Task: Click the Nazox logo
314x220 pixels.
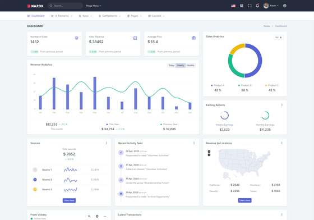Action: 35,6
